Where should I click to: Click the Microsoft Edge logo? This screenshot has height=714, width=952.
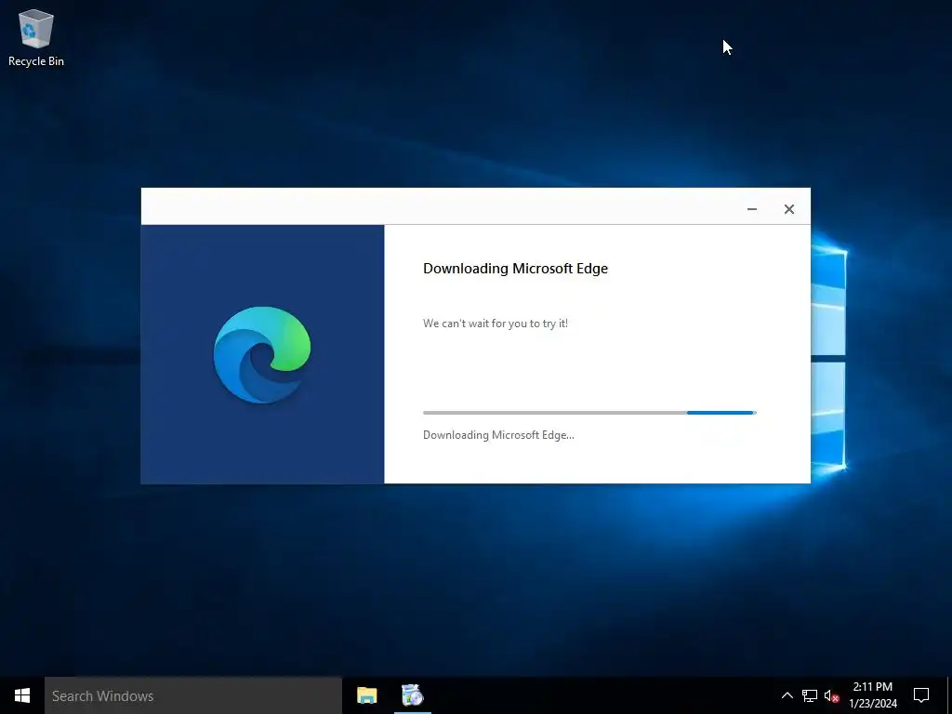[262, 354]
